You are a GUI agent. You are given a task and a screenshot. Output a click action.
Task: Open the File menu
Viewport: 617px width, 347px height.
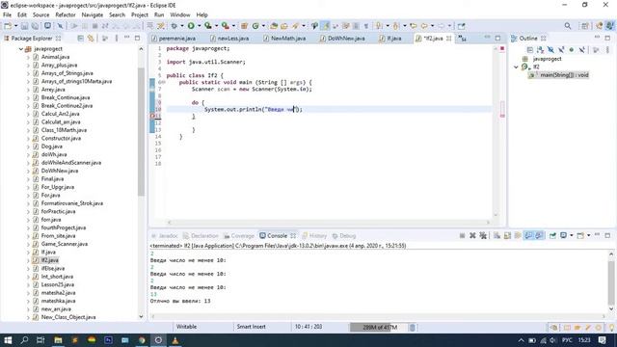click(7, 15)
